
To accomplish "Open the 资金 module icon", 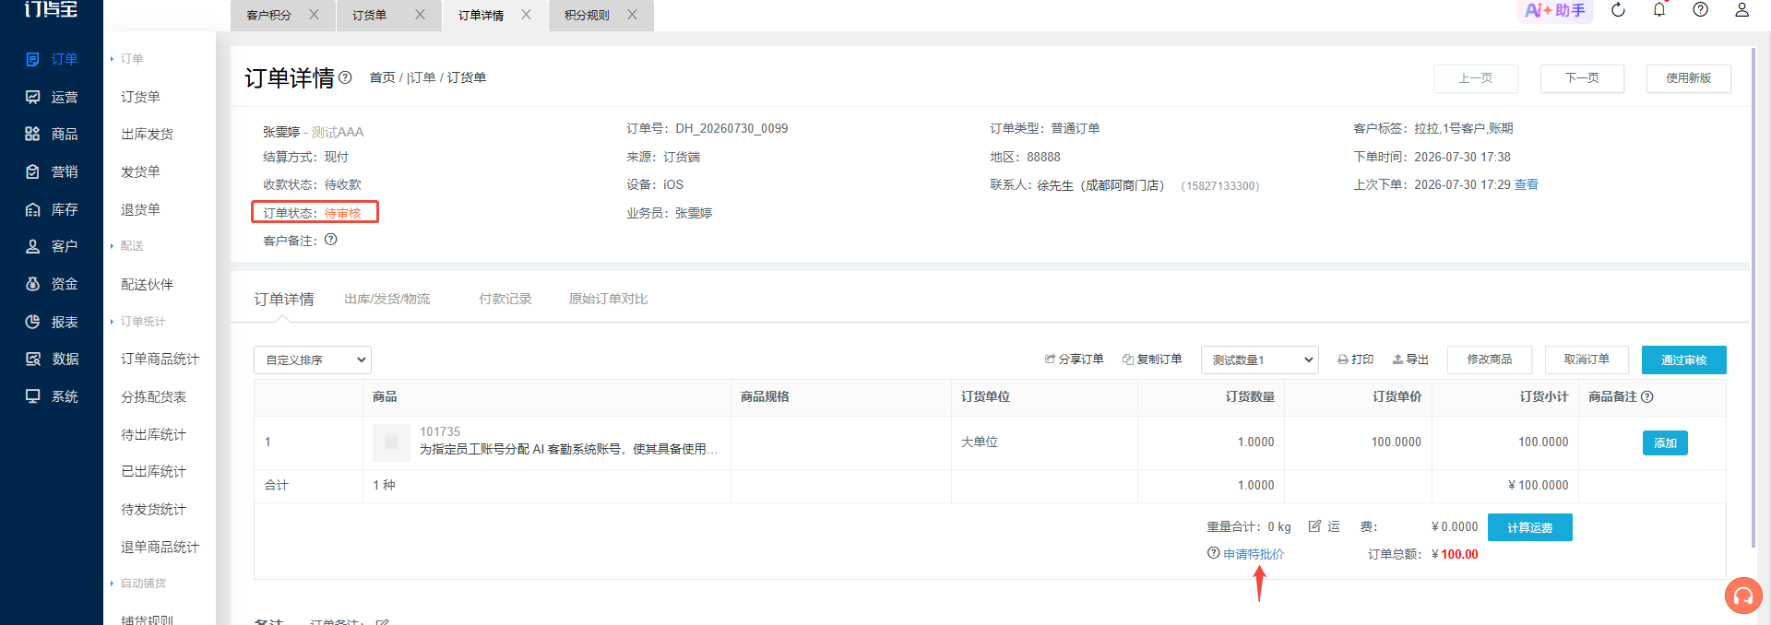I will click(x=32, y=284).
